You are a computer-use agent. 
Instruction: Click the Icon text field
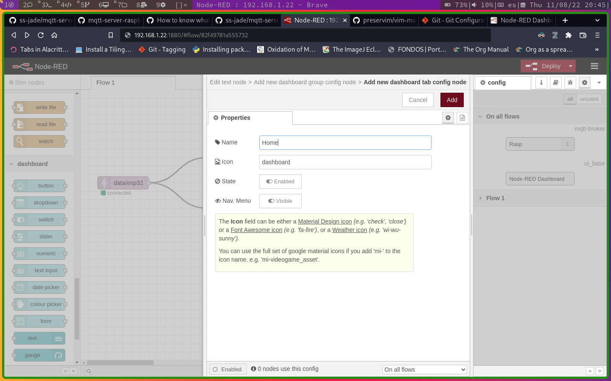coord(345,162)
